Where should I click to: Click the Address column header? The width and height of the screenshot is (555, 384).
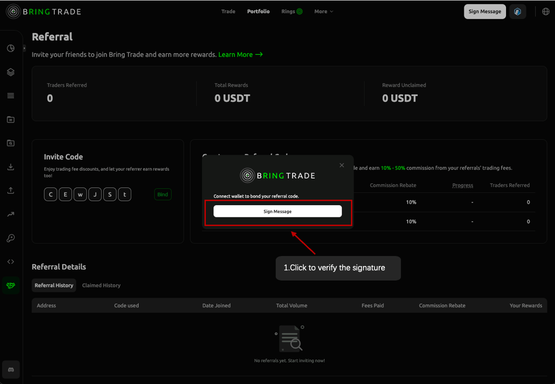(46, 305)
